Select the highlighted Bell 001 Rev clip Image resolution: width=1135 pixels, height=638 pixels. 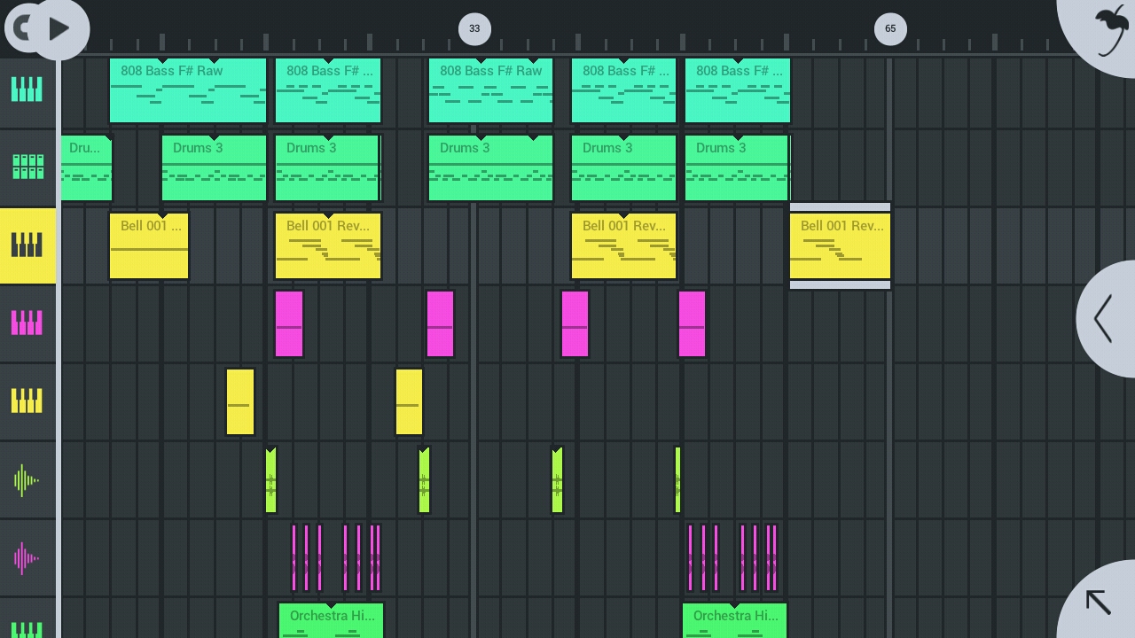(x=840, y=246)
